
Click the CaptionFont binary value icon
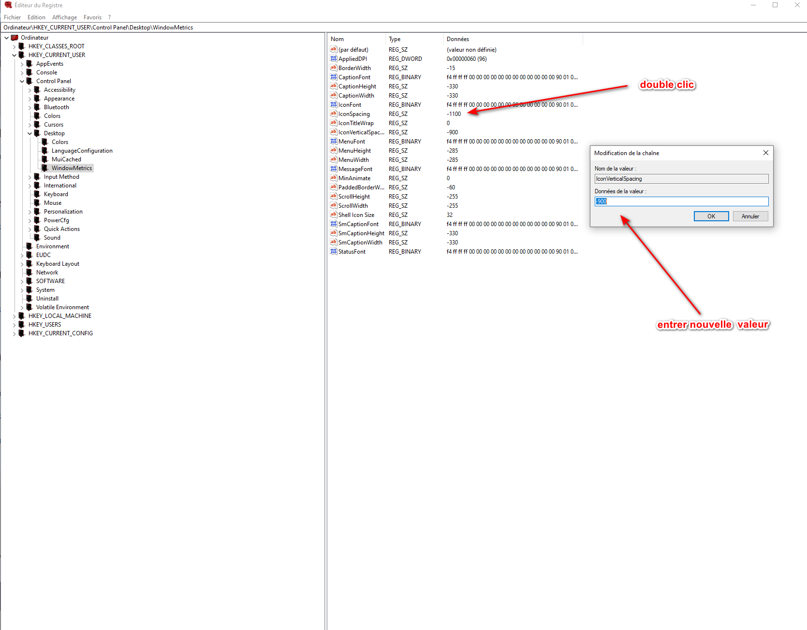coord(333,77)
